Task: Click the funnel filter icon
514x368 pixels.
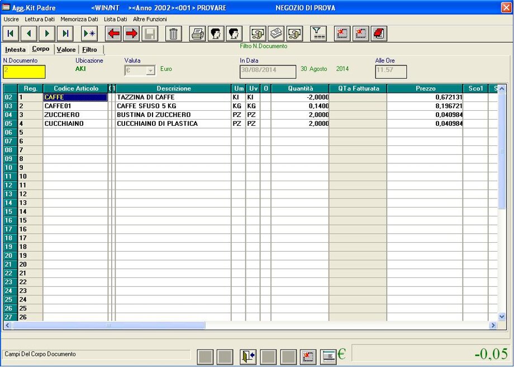Action: click(318, 34)
